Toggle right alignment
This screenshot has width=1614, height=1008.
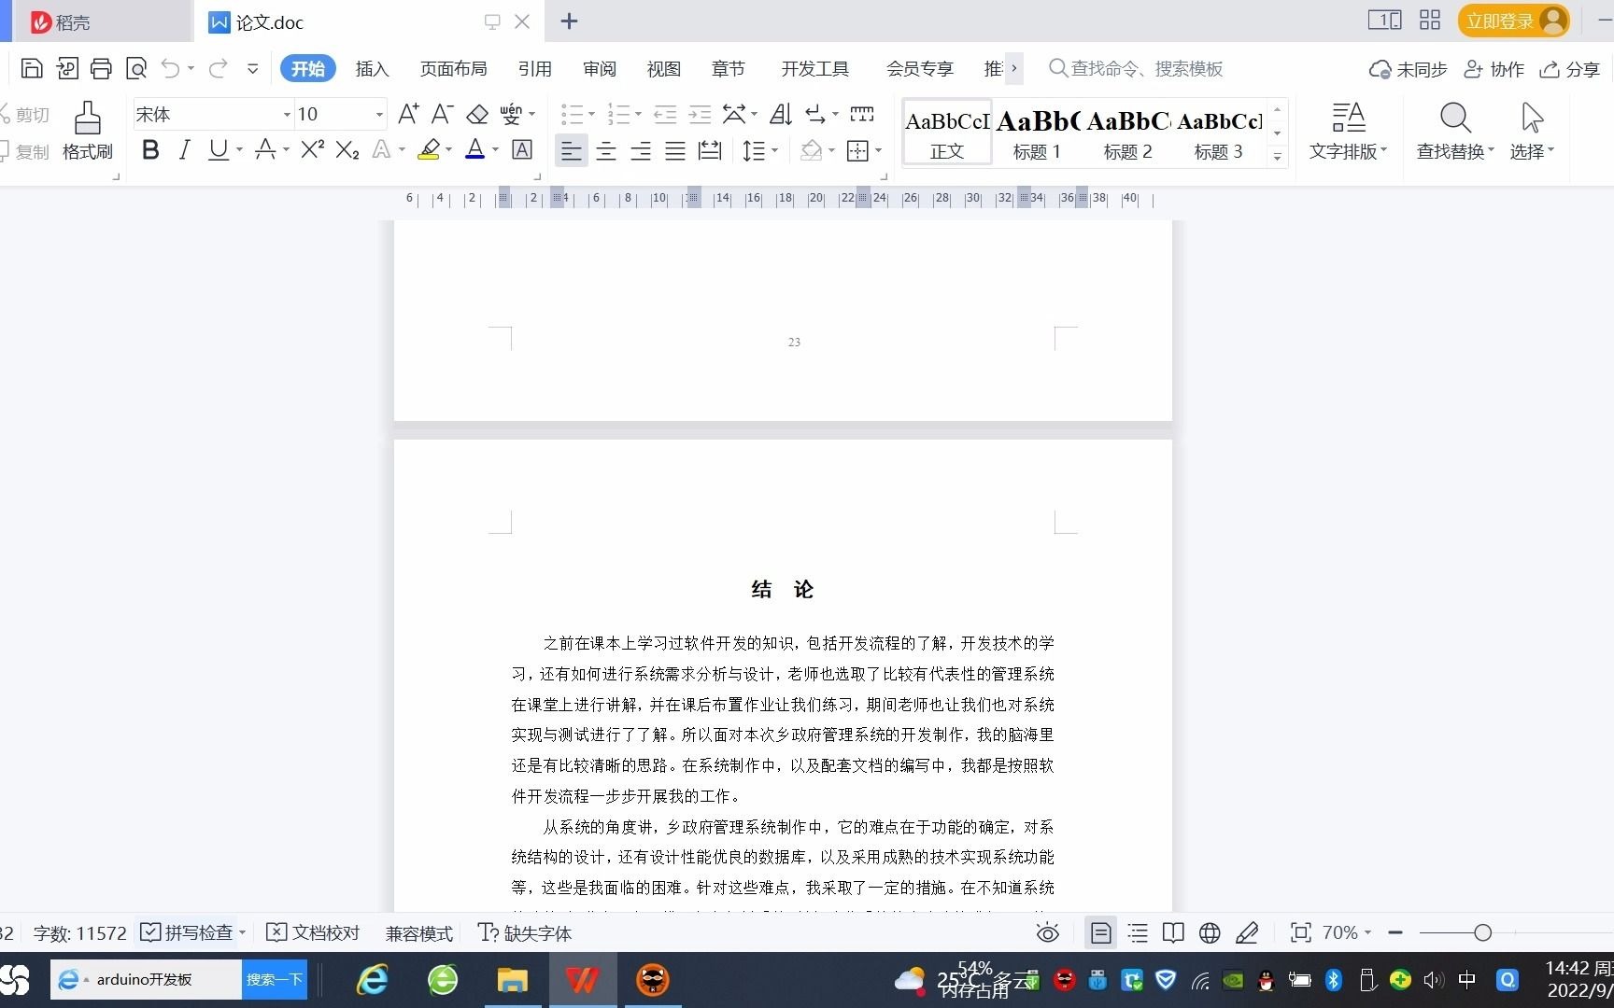click(641, 150)
